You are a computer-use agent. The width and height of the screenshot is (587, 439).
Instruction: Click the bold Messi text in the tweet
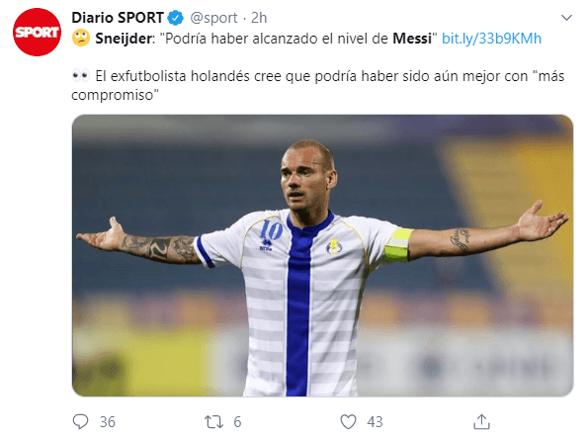coord(412,39)
